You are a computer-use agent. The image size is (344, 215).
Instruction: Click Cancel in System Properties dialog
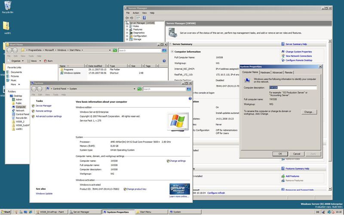297,154
